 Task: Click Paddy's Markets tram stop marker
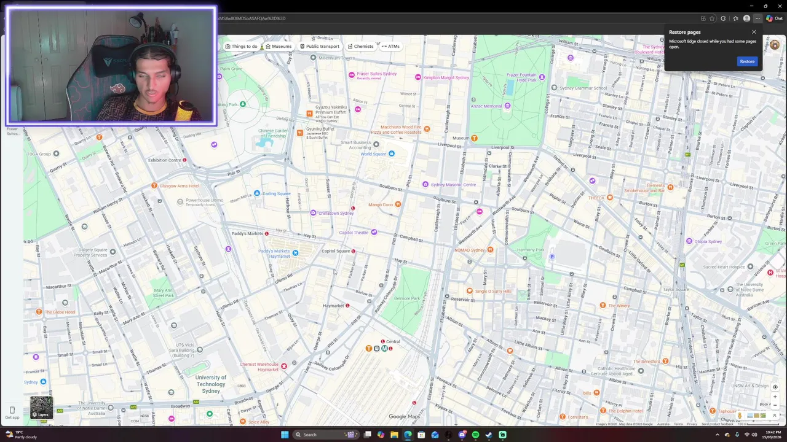(266, 234)
